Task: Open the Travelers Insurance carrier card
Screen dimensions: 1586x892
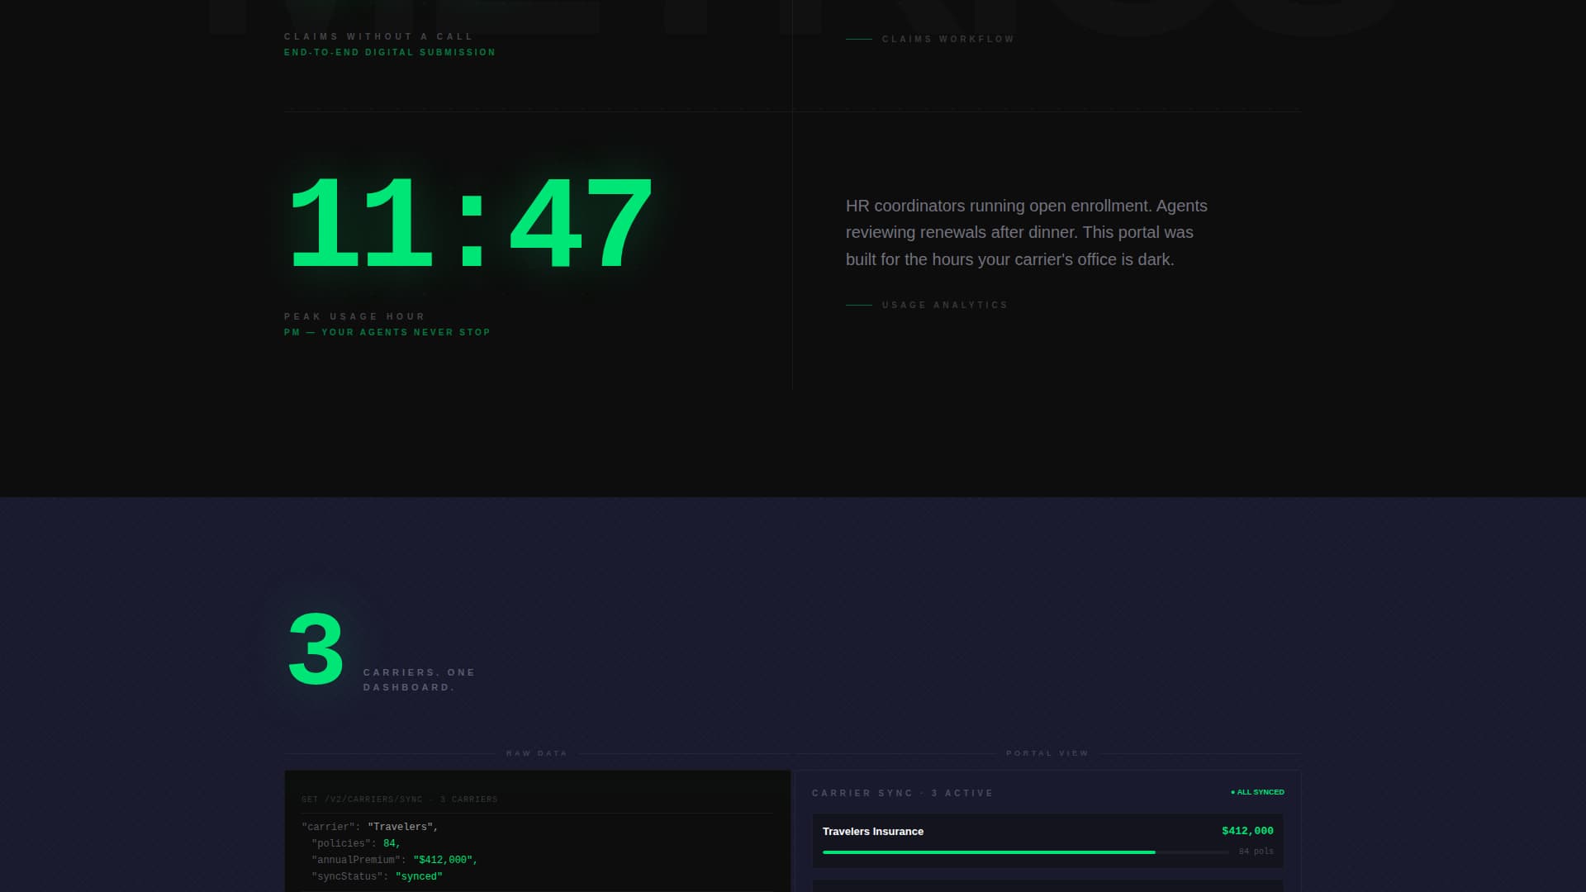Action: pyautogui.click(x=1048, y=842)
